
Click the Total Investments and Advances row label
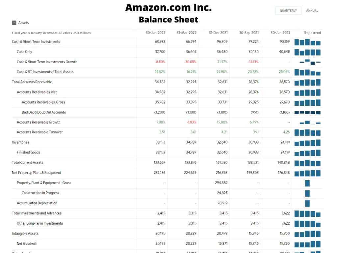[37, 213]
